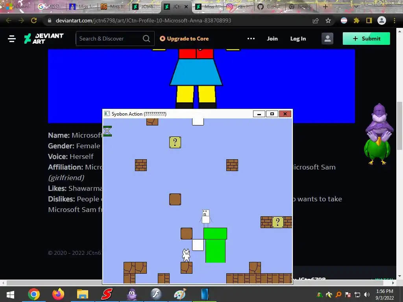403x302 pixels.
Task: Open Firefox from the taskbar
Action: 58,294
